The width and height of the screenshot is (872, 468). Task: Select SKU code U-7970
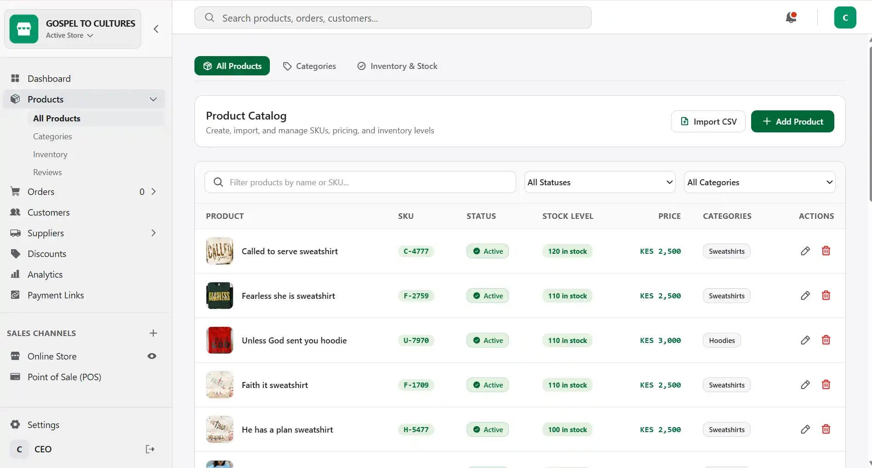pos(416,340)
